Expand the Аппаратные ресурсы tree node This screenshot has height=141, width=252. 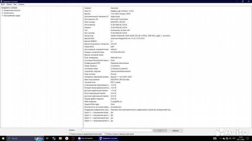click(x=2, y=10)
